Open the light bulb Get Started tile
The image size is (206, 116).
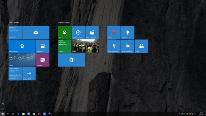pos(127,32)
